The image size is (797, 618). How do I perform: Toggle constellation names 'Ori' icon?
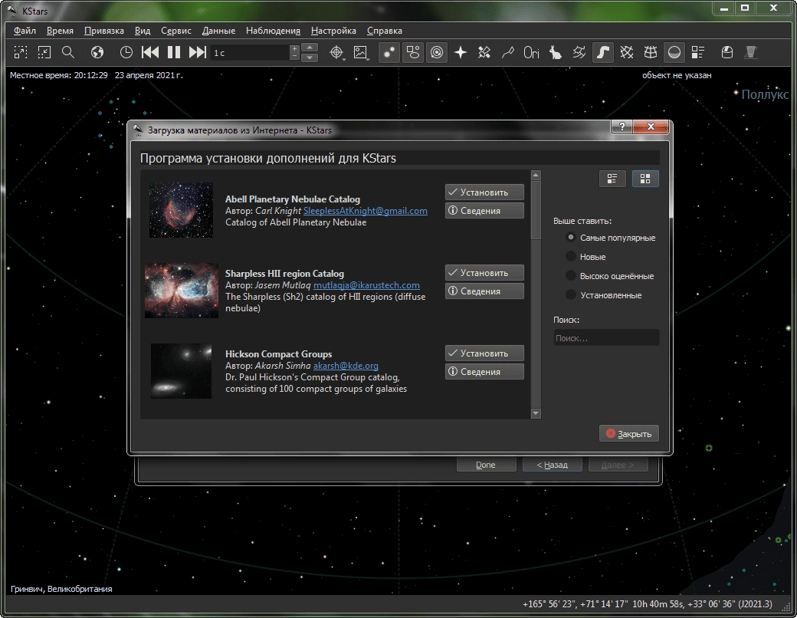click(x=532, y=52)
